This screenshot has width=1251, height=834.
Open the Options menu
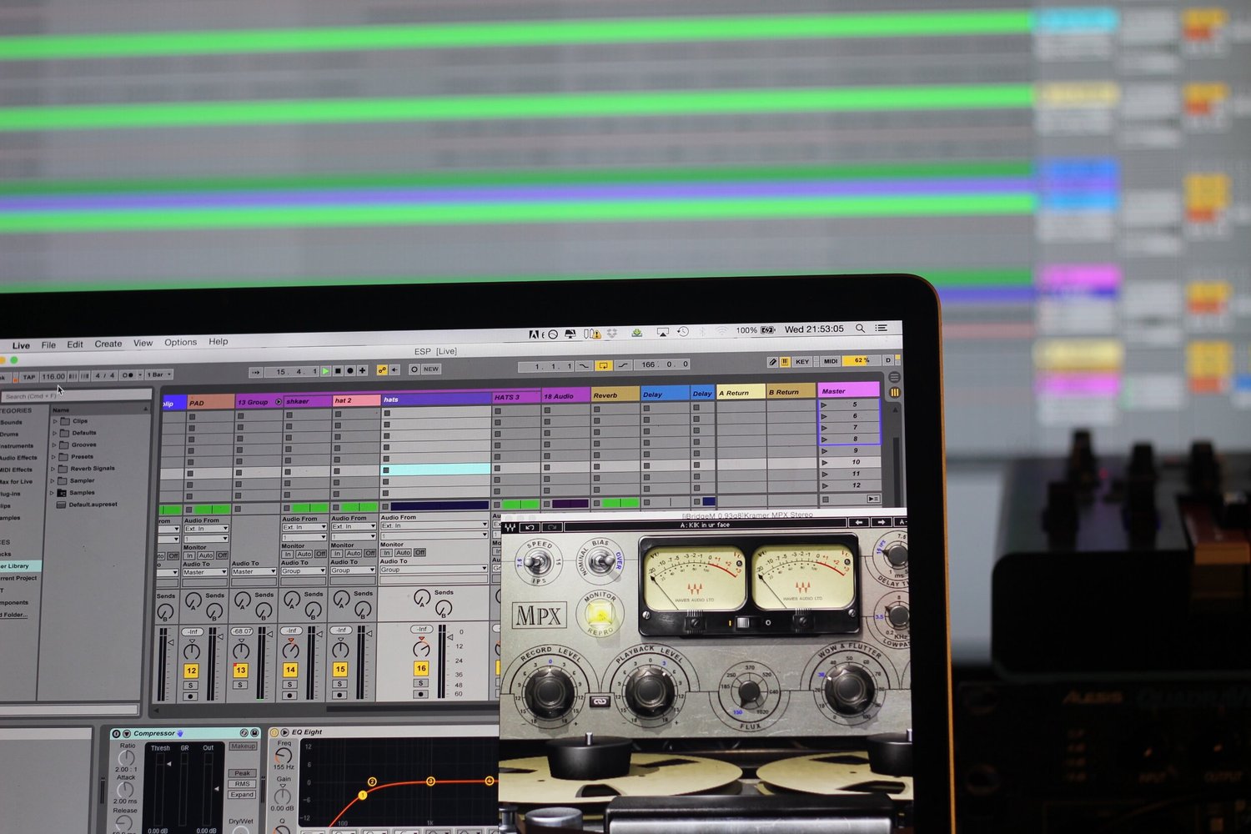pyautogui.click(x=180, y=342)
